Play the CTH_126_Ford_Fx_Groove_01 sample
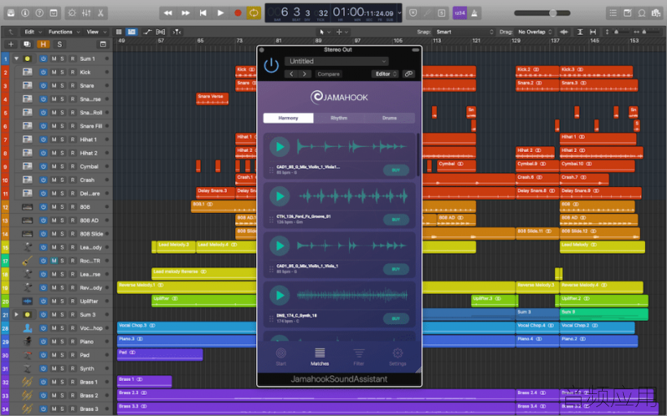Screen dimensions: 667x416 [x=280, y=197]
